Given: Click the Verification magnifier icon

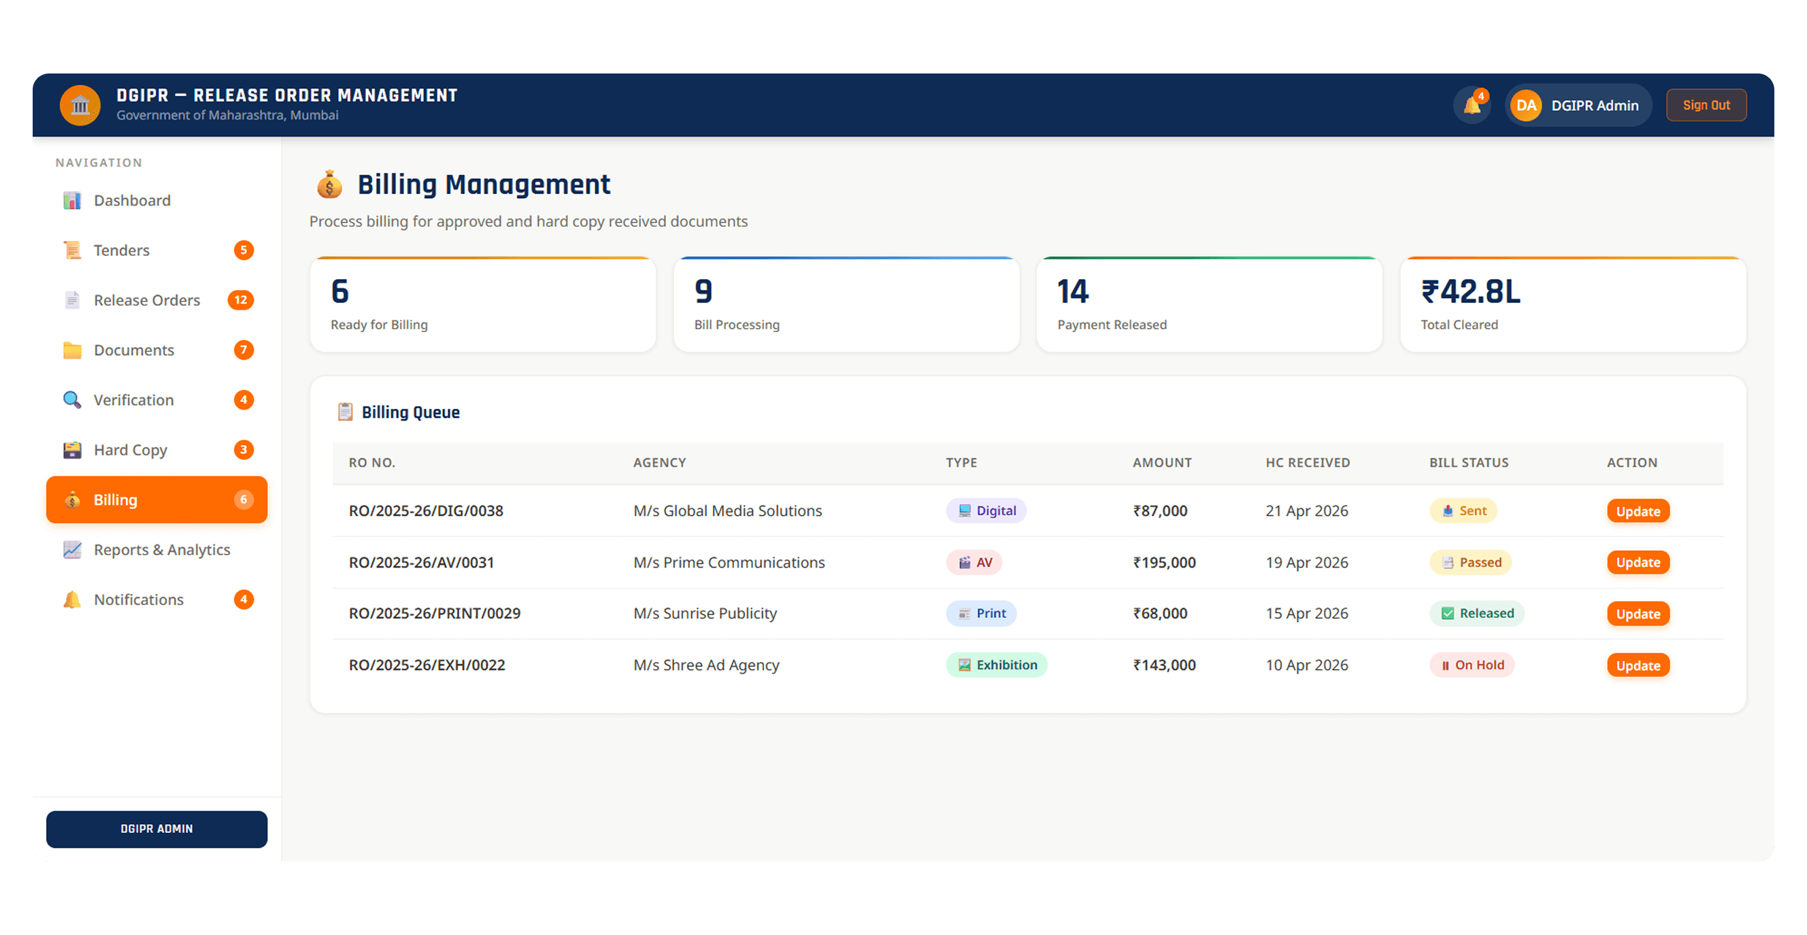Looking at the screenshot, I should point(72,400).
